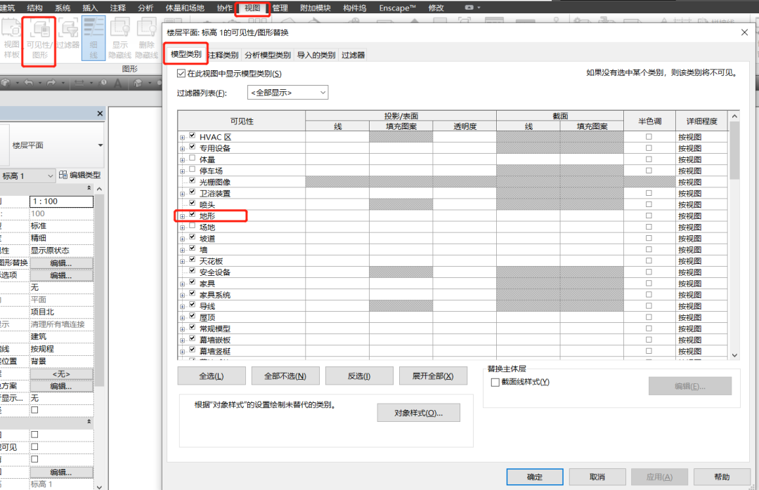759x490 pixels.
Task: Open 帮助 for this dialog
Action: (x=722, y=477)
